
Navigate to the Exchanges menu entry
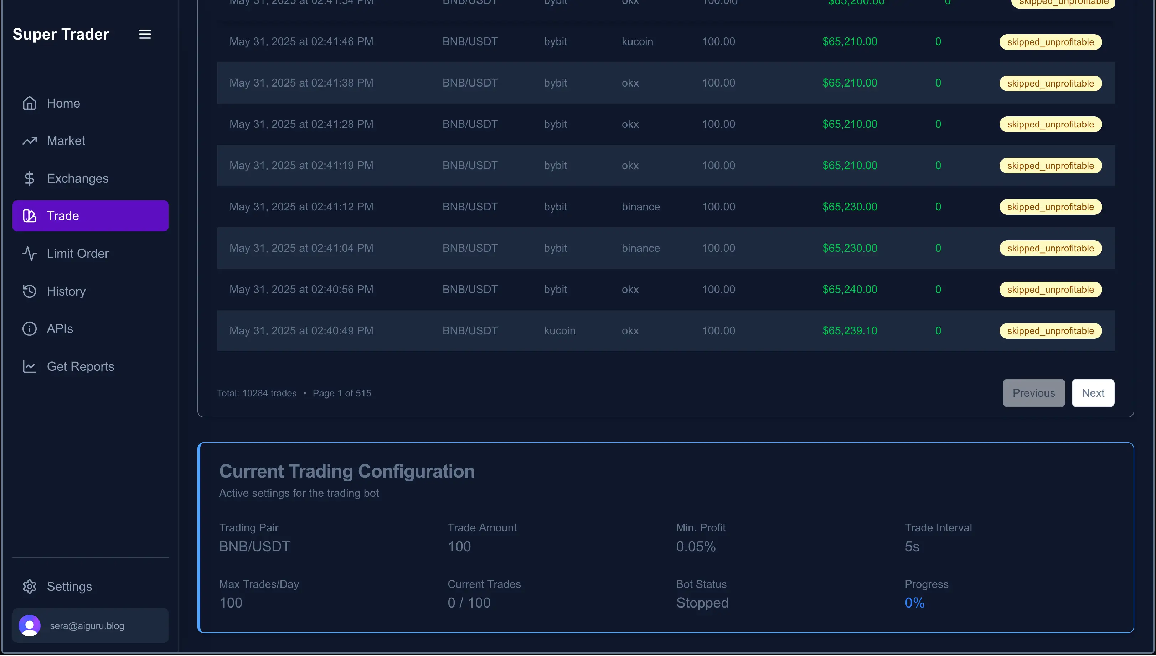(78, 178)
